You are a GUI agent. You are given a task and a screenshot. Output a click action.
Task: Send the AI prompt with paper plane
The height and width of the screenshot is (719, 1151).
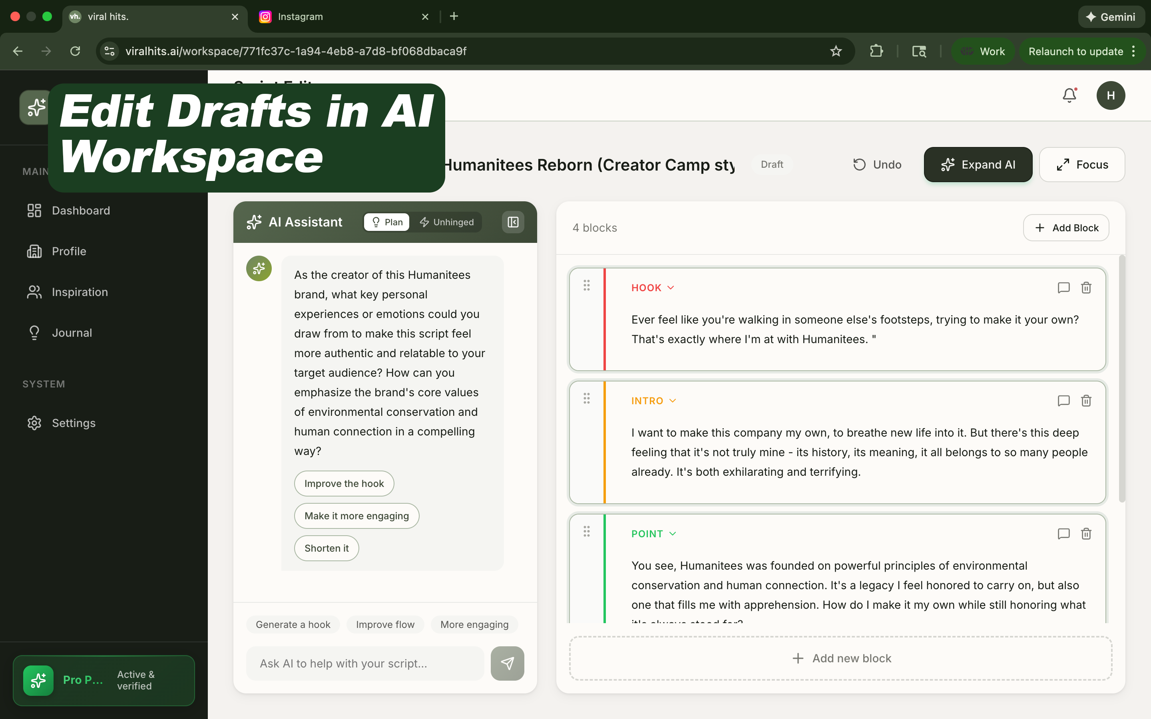[507, 663]
